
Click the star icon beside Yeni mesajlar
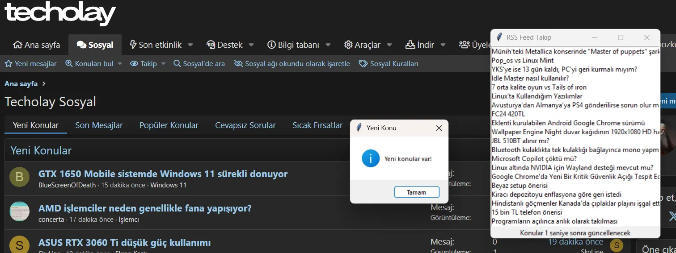8,63
